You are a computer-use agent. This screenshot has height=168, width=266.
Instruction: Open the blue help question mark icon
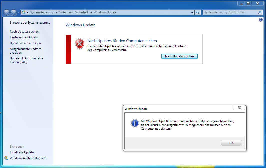click(x=260, y=20)
